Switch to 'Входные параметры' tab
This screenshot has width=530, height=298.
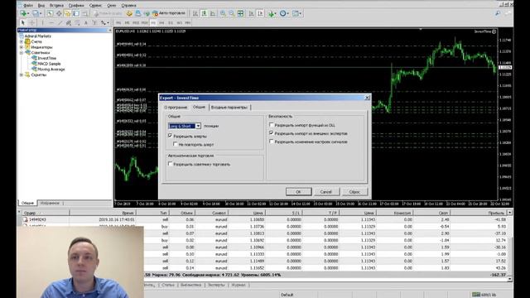click(229, 108)
